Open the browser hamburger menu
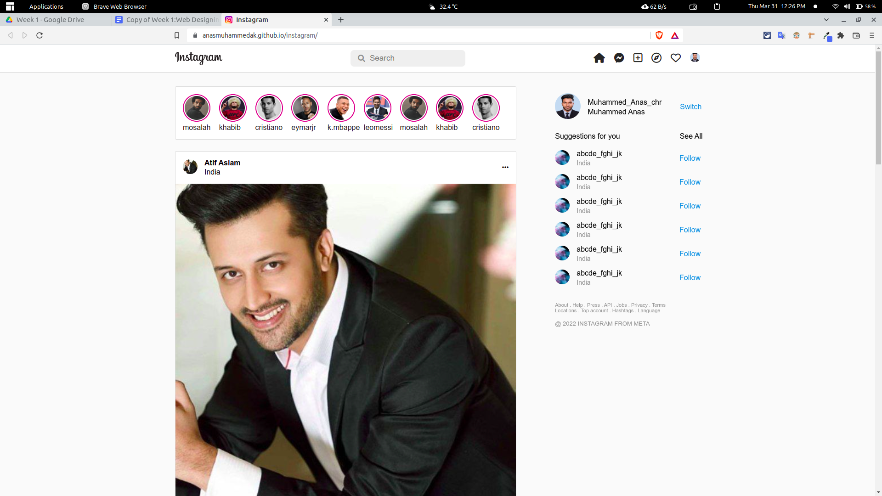The width and height of the screenshot is (882, 496). [x=871, y=35]
